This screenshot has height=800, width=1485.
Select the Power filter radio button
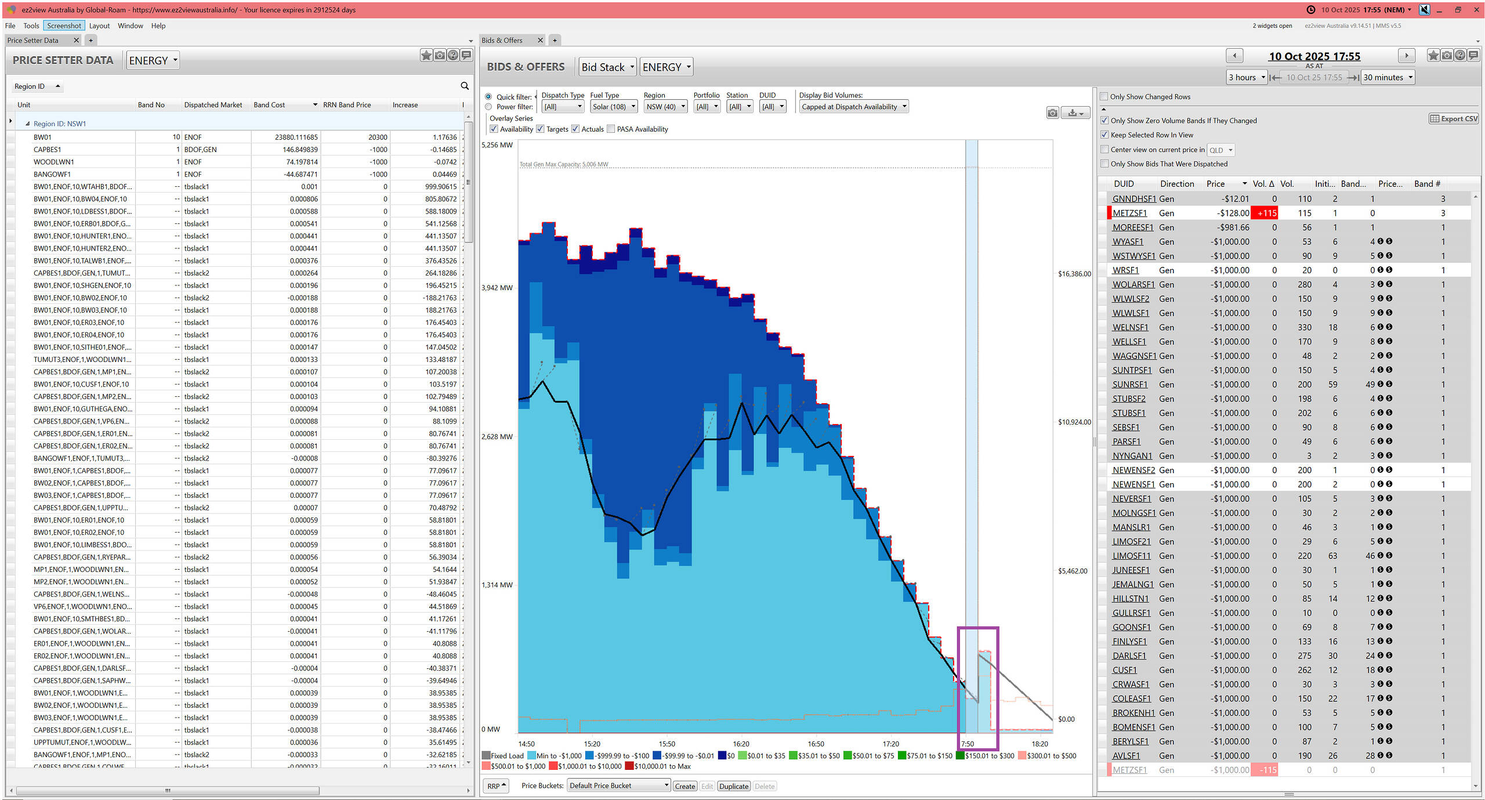pos(488,107)
